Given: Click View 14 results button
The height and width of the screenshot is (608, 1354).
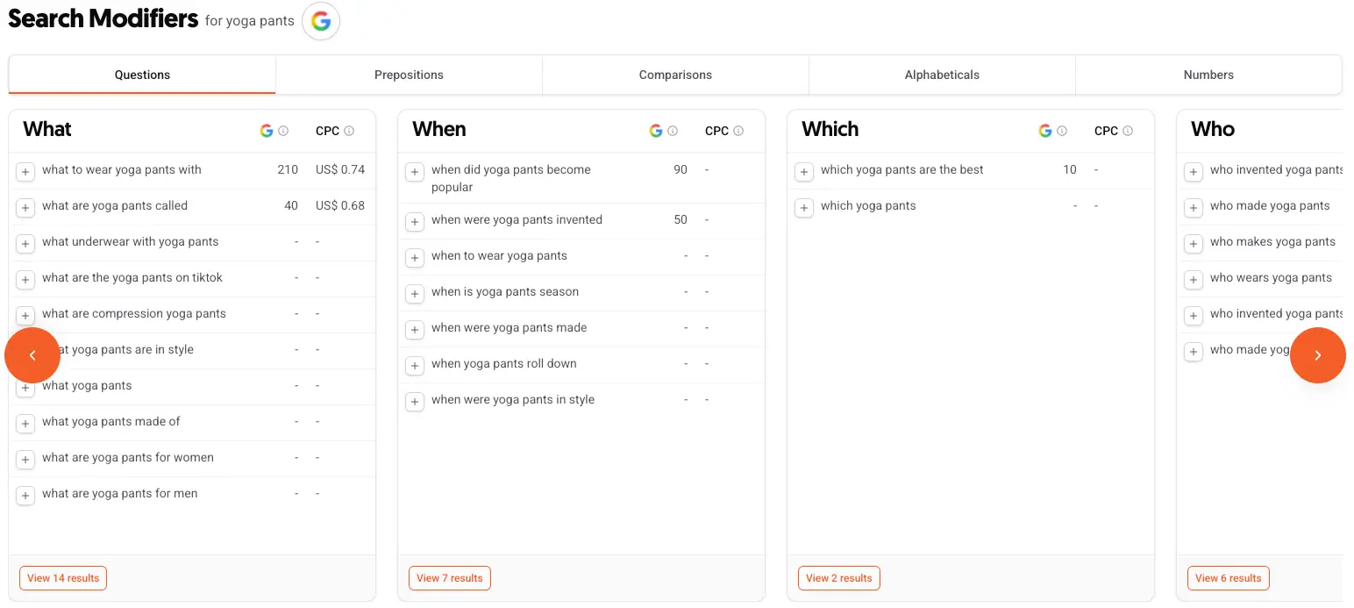Looking at the screenshot, I should (x=63, y=578).
